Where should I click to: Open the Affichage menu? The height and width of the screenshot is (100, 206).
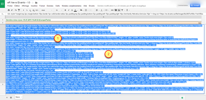coord(25,6)
